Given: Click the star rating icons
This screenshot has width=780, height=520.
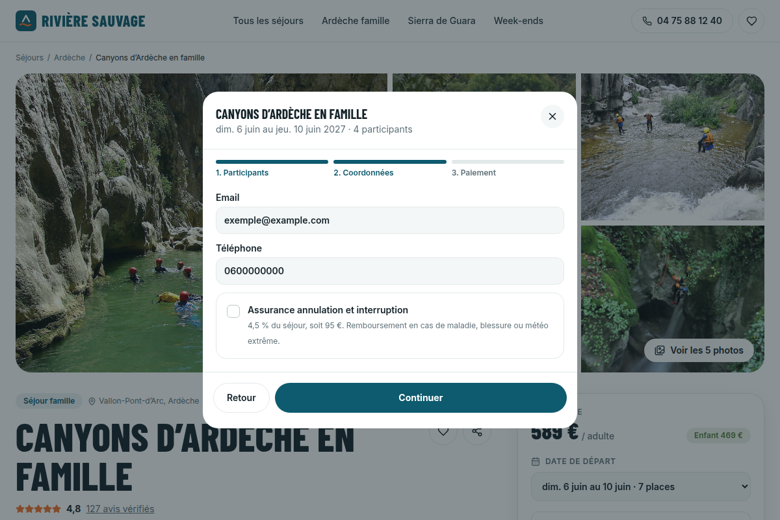Looking at the screenshot, I should [x=38, y=509].
